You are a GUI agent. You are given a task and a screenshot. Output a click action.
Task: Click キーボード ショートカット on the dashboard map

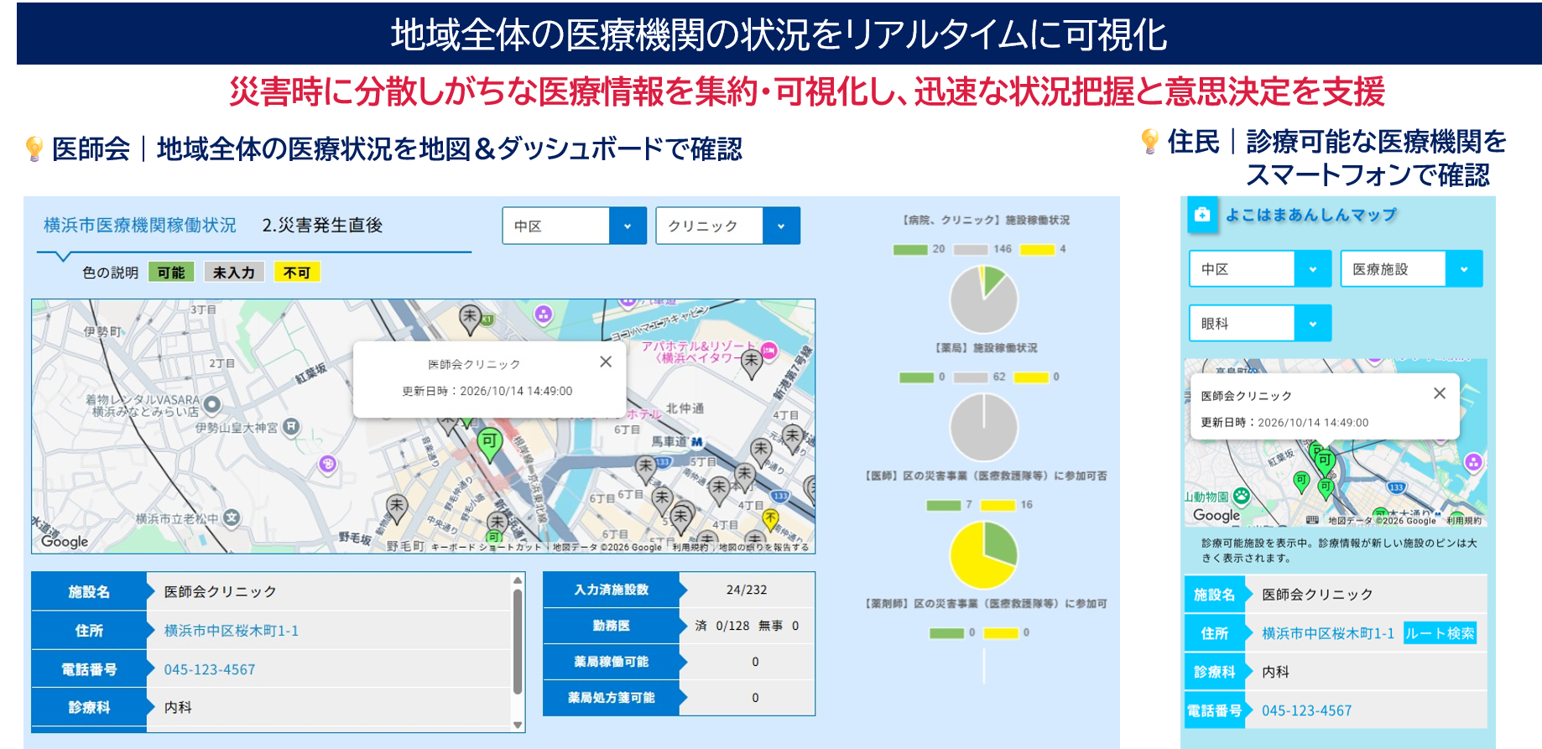(486, 548)
